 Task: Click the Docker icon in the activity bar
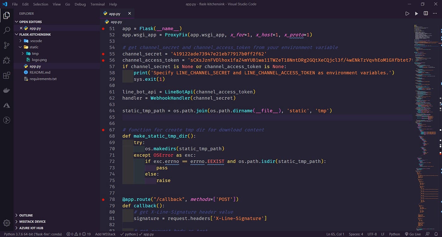(7, 90)
